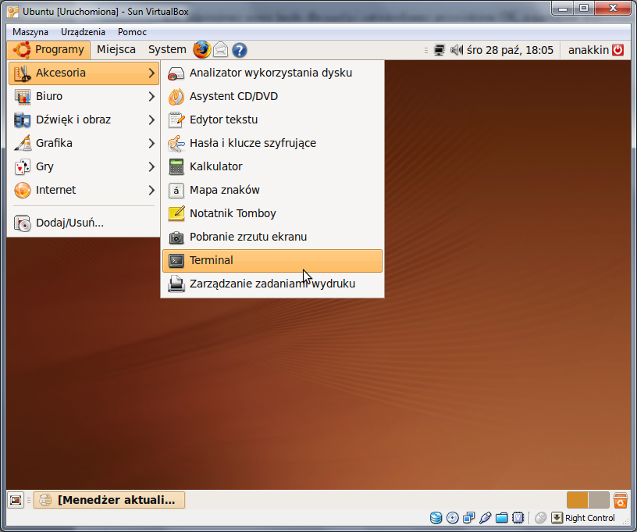The height and width of the screenshot is (532, 637).
Task: Click the keyboard capture arrow icon by Right Control
Action: click(x=557, y=518)
